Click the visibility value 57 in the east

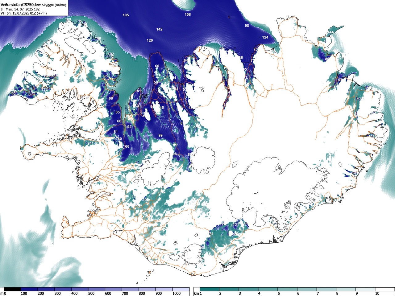click(340, 80)
